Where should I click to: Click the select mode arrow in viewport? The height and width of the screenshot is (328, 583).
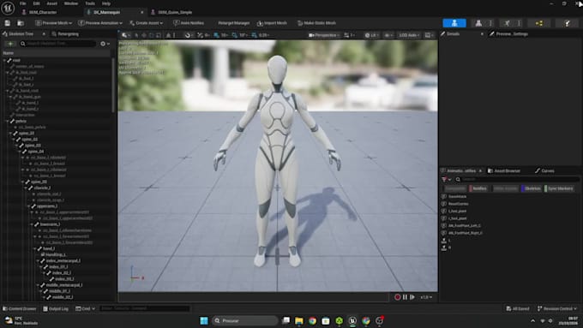[137, 35]
